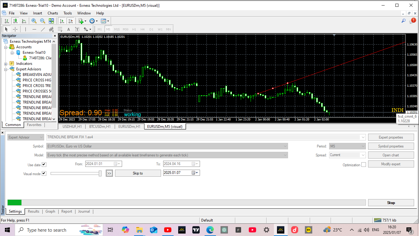The width and height of the screenshot is (419, 236).
Task: Select the Crosshair tool
Action: coord(15,29)
